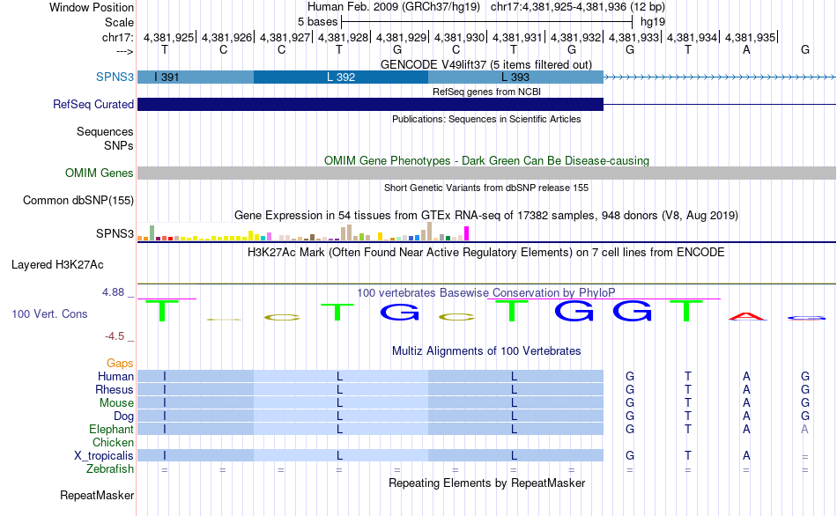The height and width of the screenshot is (516, 837).
Task: Click the Common dbSNP(155) track label
Action: pos(78,200)
